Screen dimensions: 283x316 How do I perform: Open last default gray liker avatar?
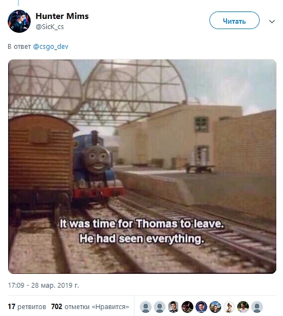257,307
